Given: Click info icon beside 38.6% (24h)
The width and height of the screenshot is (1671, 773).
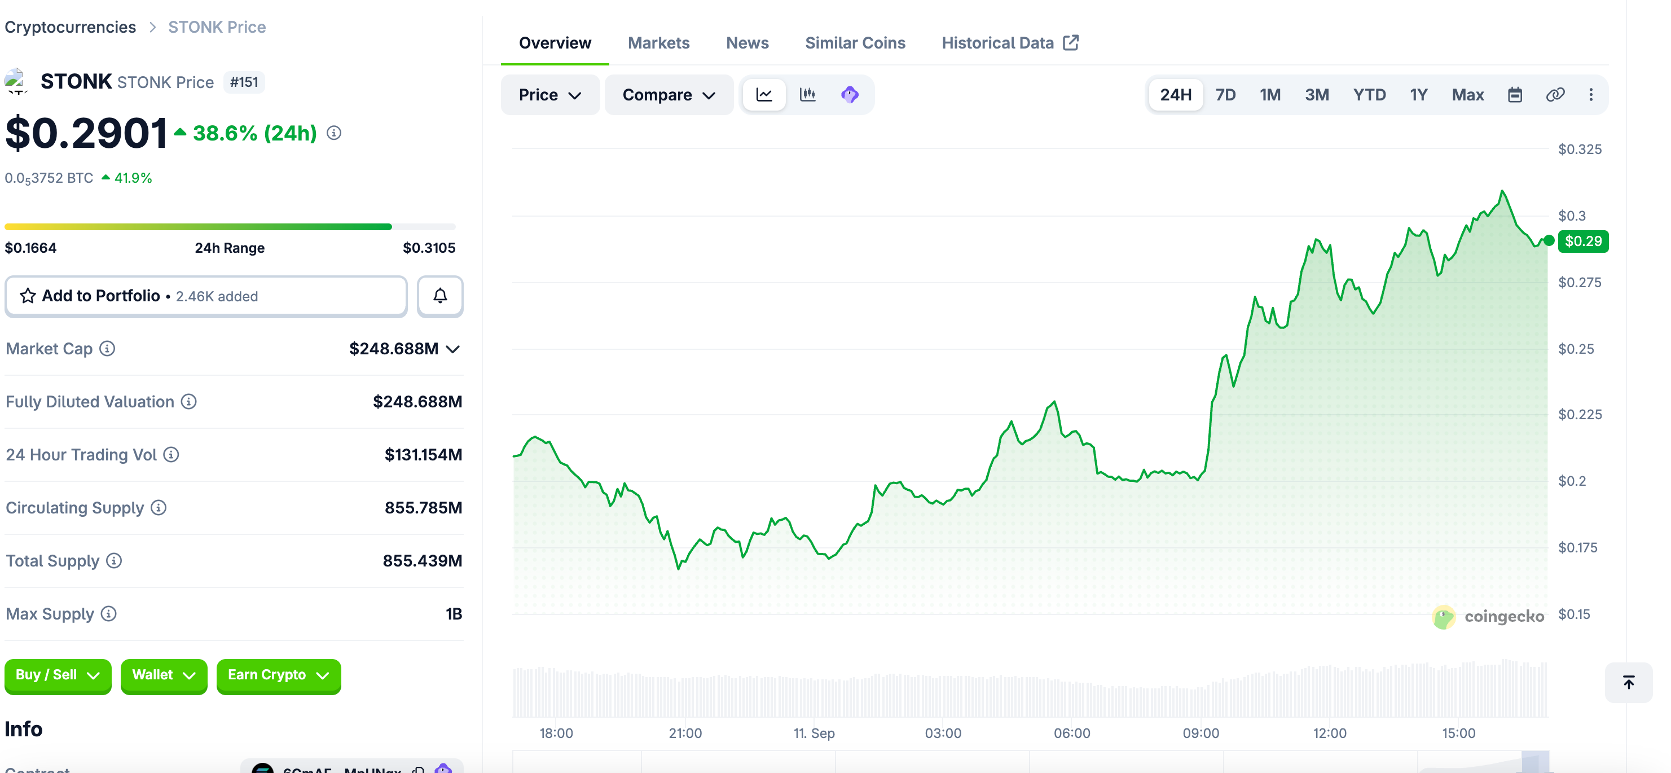Looking at the screenshot, I should [x=334, y=133].
